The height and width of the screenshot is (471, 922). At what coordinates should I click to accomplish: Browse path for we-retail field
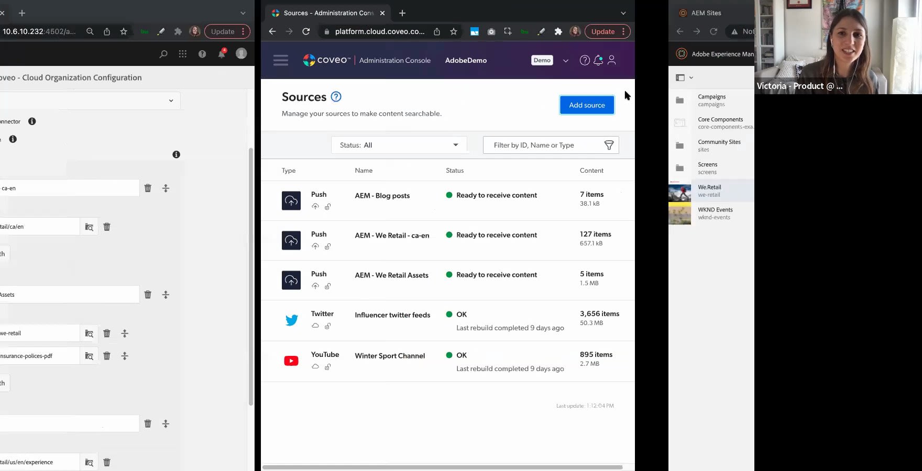(89, 333)
